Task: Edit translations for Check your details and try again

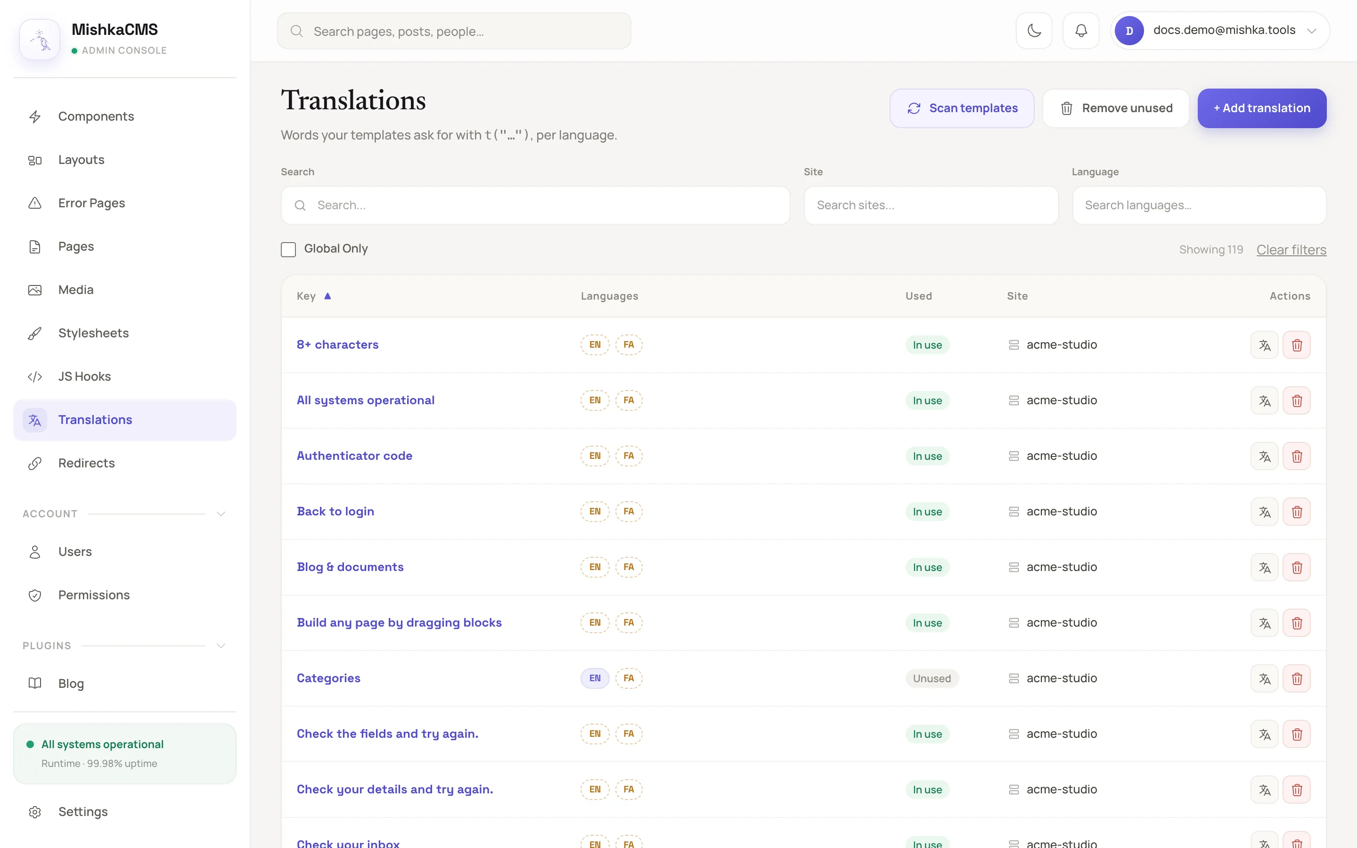Action: point(1264,789)
